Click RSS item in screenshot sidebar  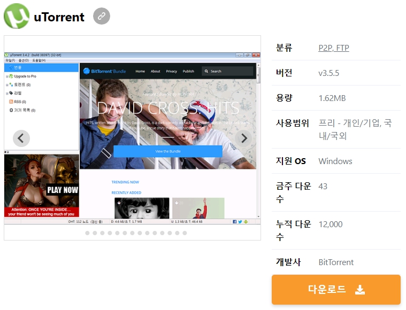[x=18, y=102]
